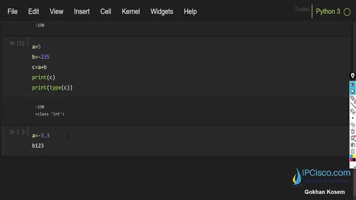Expand the Widgets menu dropdown

pos(162,12)
